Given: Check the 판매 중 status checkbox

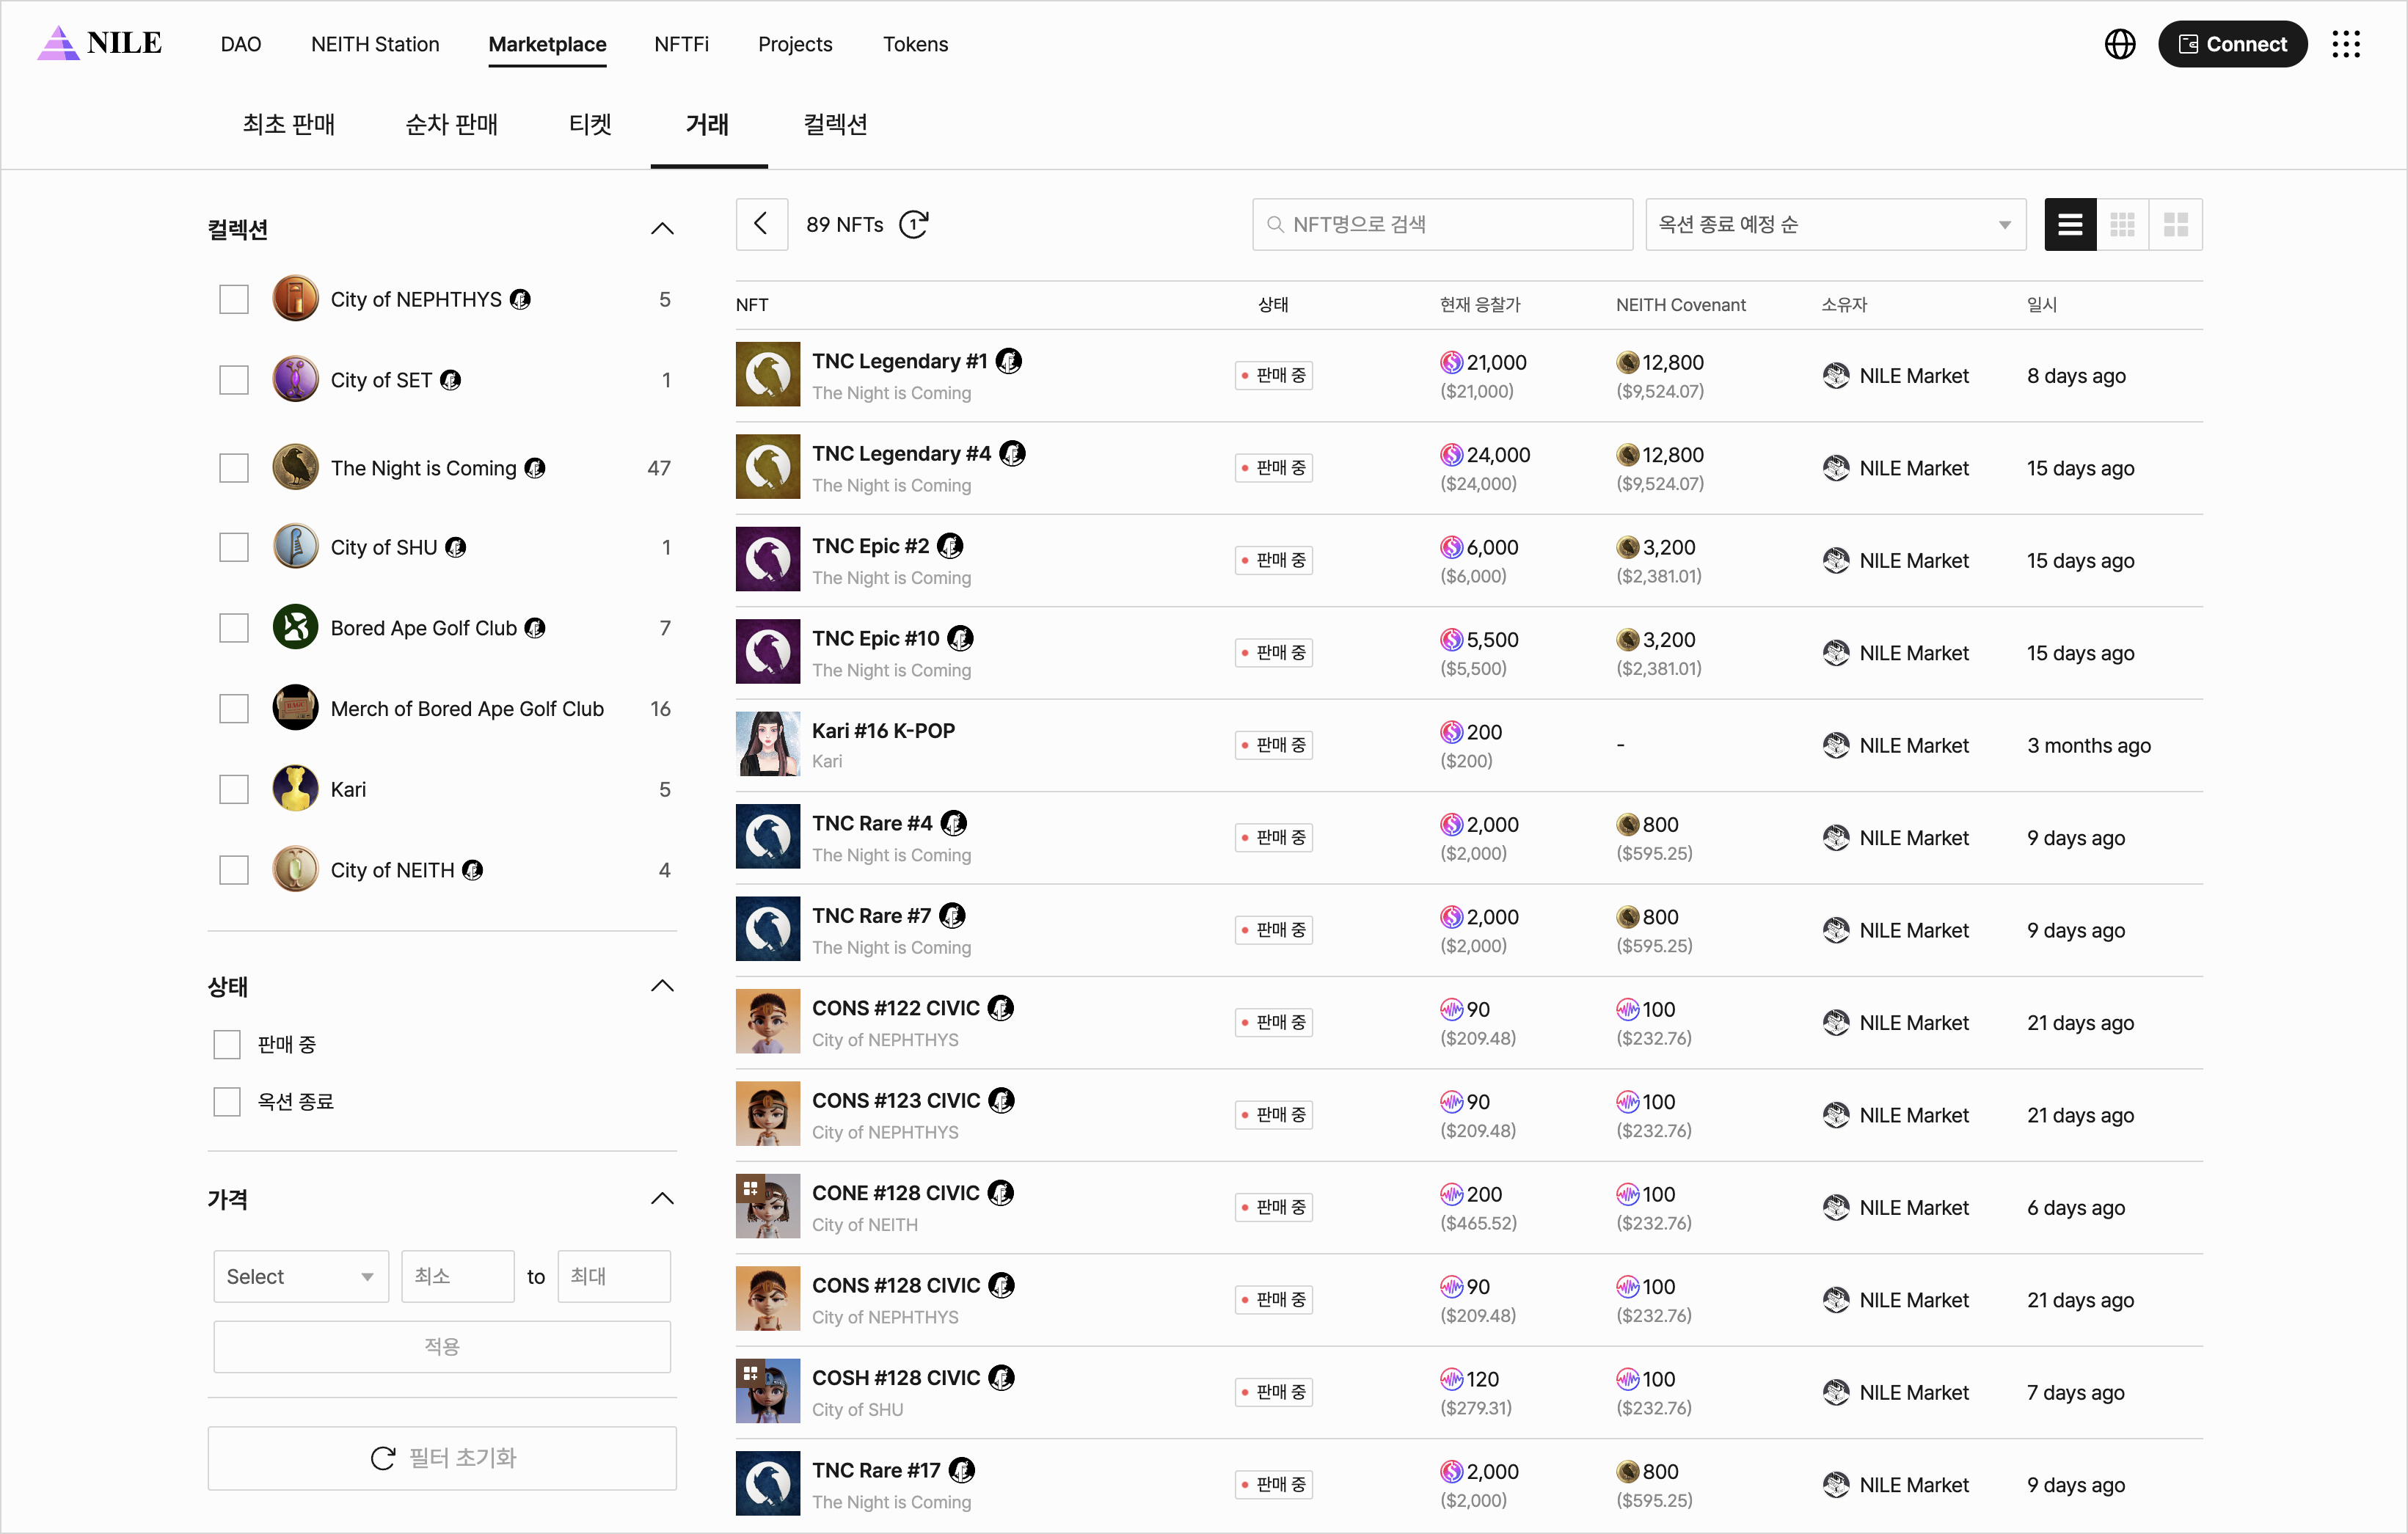Looking at the screenshot, I should click(x=227, y=1044).
